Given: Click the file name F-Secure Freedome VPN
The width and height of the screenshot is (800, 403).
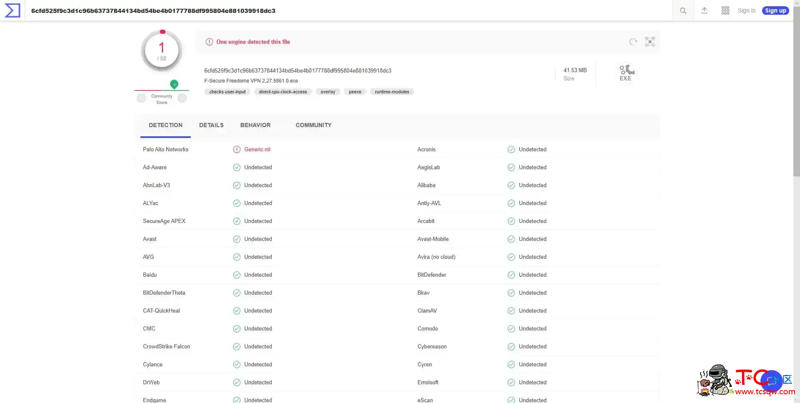Looking at the screenshot, I should [251, 81].
